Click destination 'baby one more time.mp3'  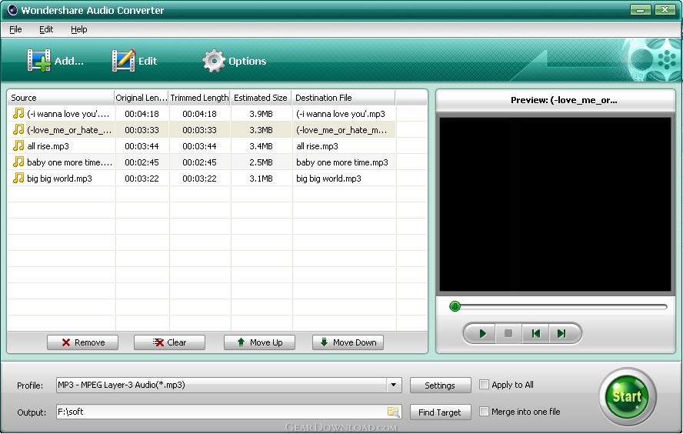342,162
